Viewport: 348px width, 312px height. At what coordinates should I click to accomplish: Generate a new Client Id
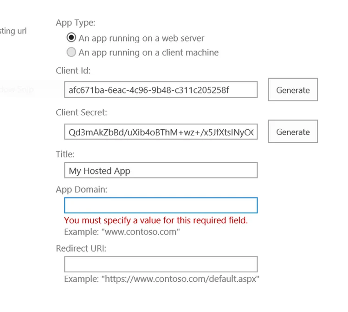tap(293, 90)
